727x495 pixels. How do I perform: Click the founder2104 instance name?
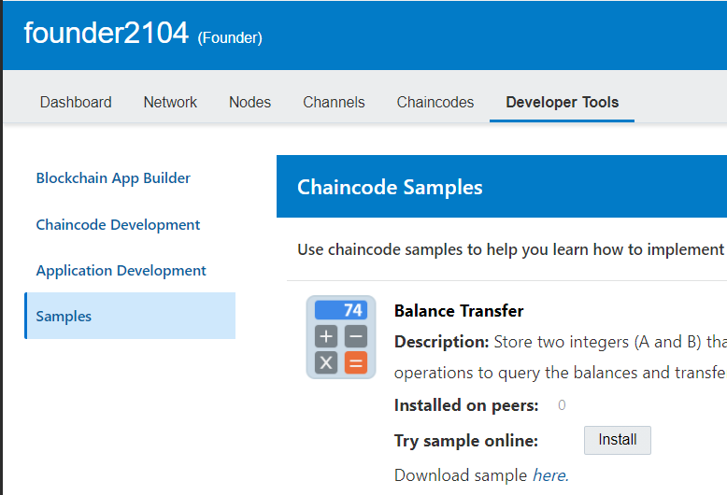coord(106,34)
